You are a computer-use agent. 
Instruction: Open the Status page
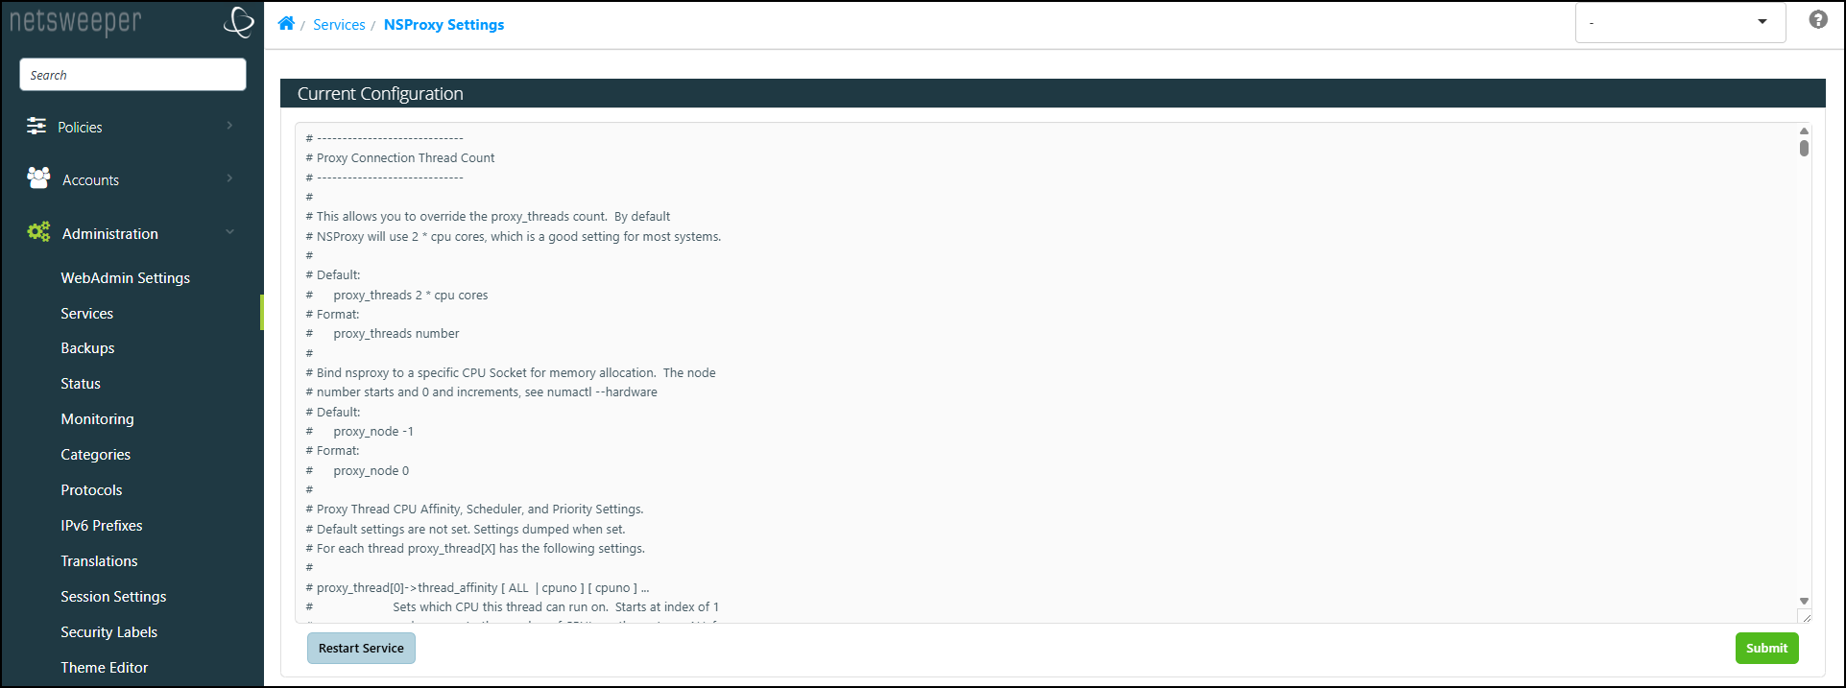[x=81, y=383]
